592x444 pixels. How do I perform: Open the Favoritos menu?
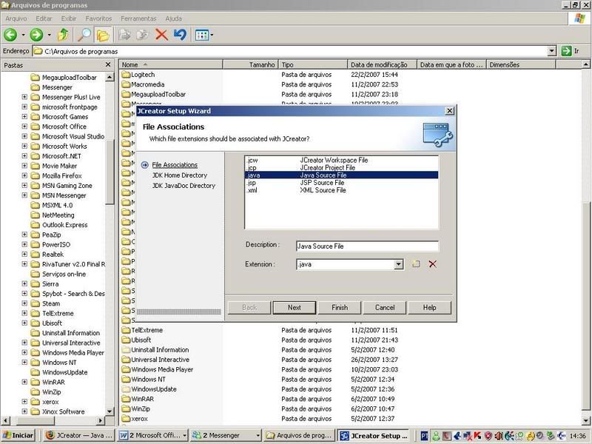coord(99,18)
